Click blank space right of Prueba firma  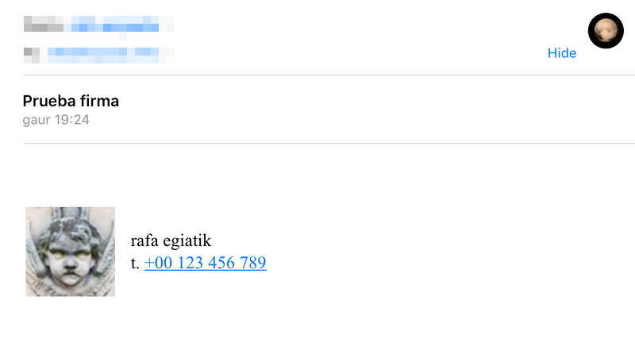pos(357,102)
